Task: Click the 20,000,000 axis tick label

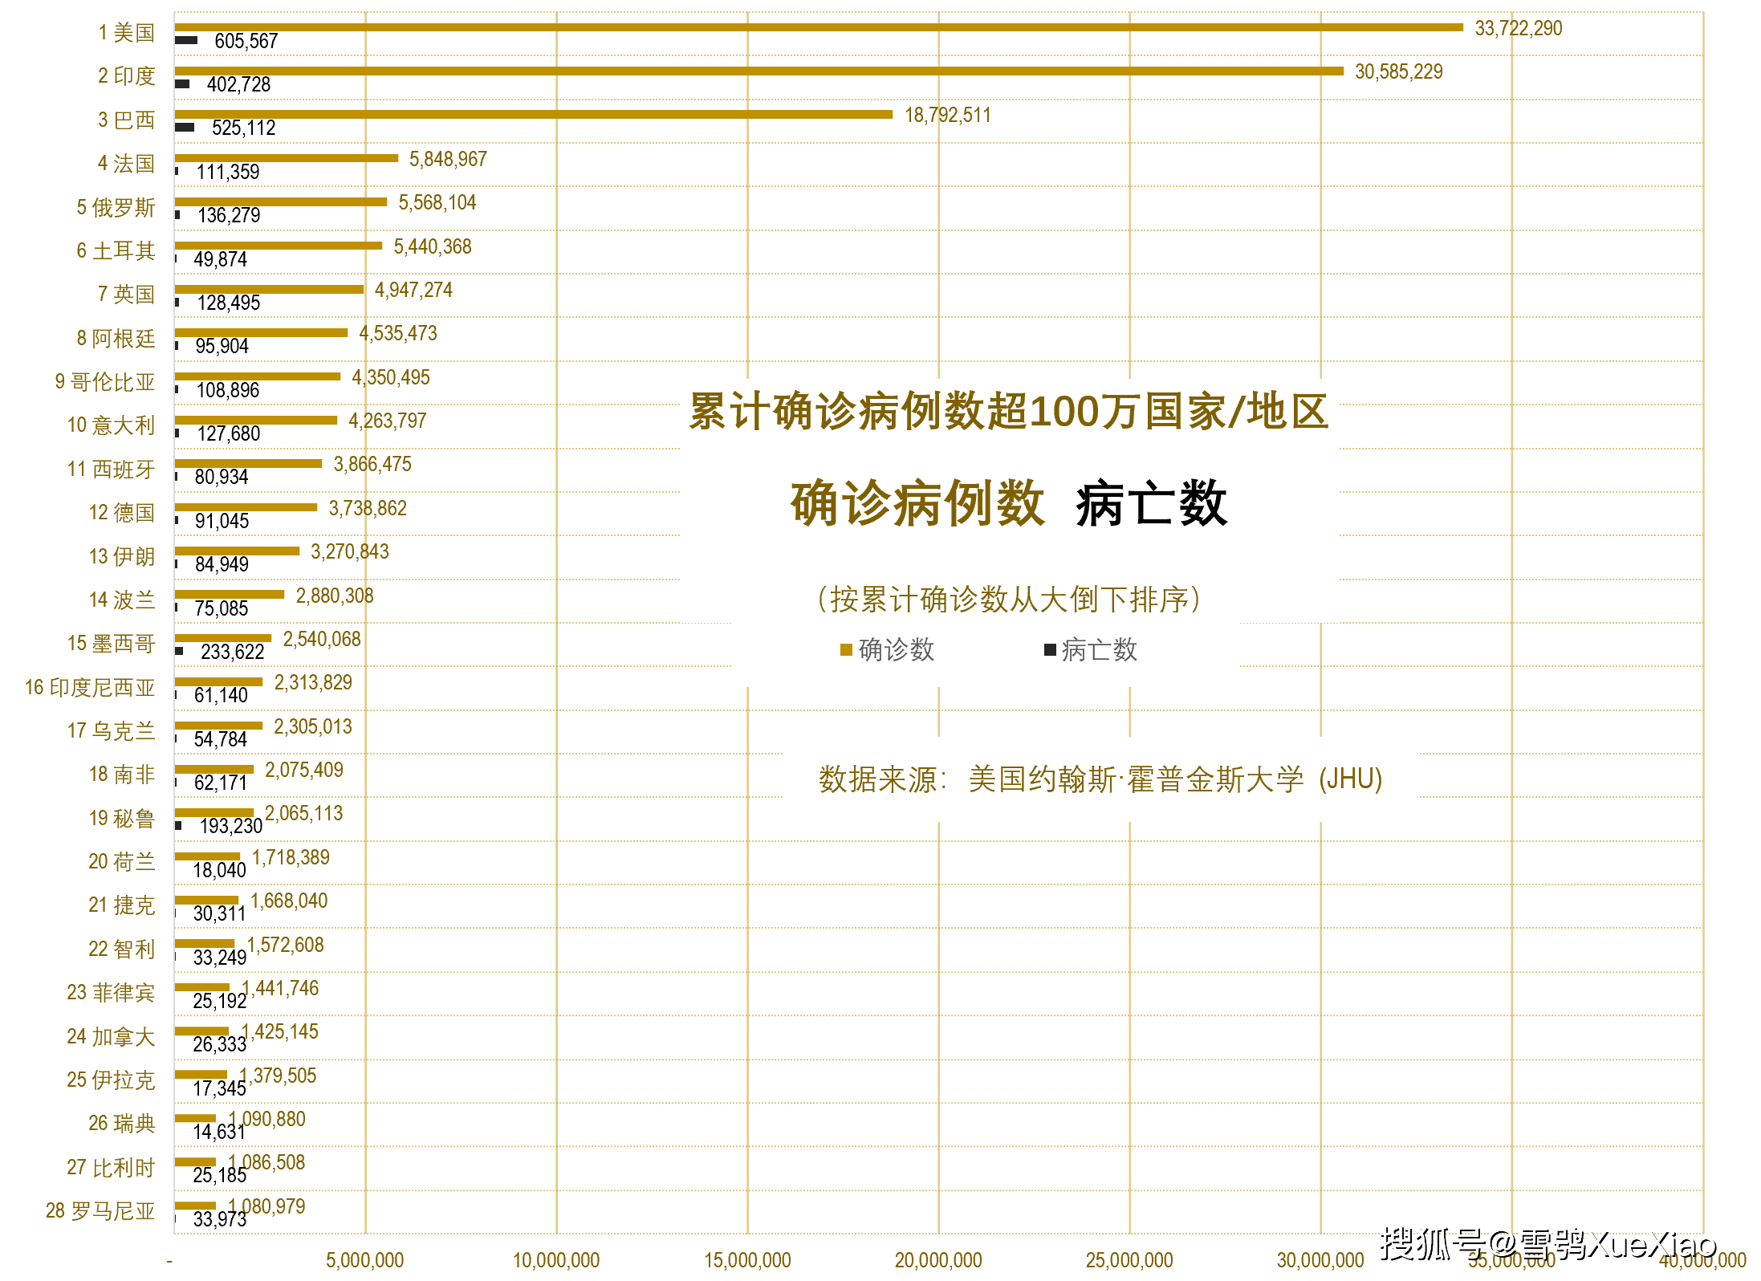Action: pyautogui.click(x=938, y=1260)
